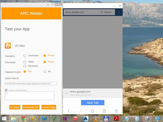Select Landscape orientation
The width and height of the screenshot is (163, 122).
[25, 56]
